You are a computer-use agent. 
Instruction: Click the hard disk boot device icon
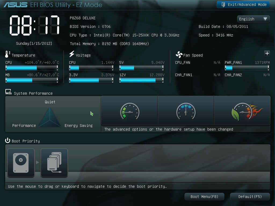click(21, 163)
